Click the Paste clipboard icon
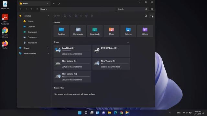This screenshot has height=116, width=207. (76, 16)
